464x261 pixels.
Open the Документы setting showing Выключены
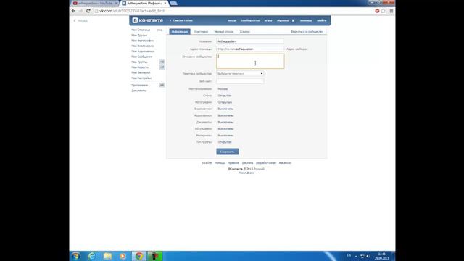(x=225, y=122)
